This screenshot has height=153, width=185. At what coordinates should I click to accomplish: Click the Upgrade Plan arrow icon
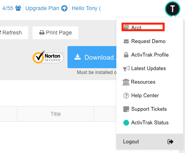[x=64, y=9]
